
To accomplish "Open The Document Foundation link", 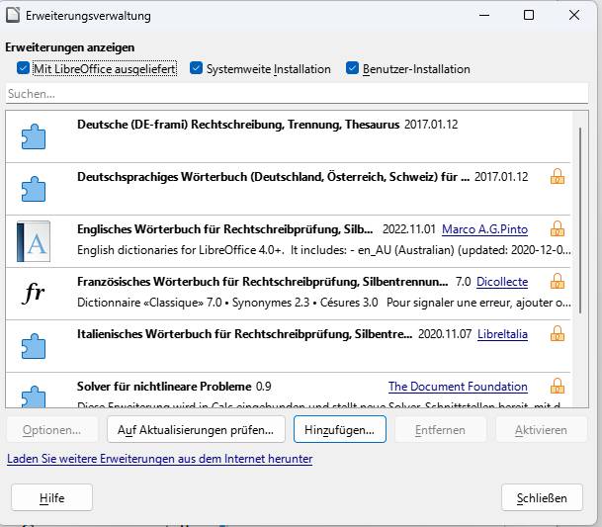I will click(x=458, y=387).
